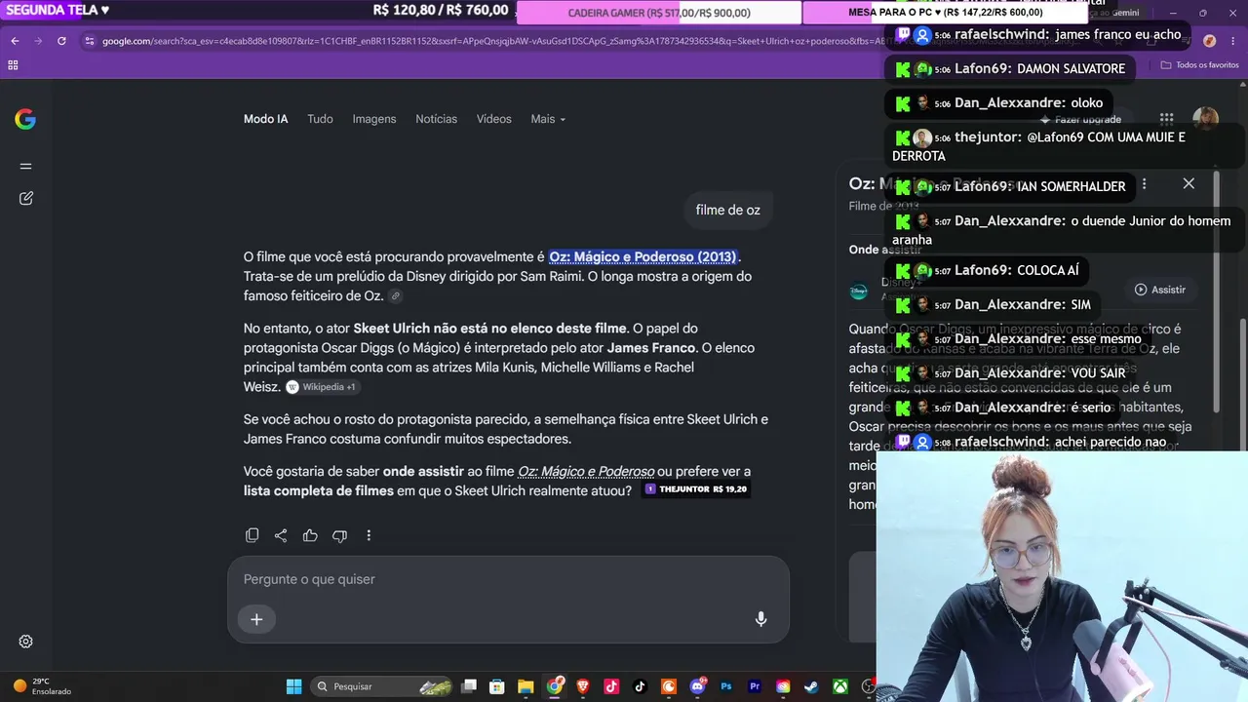1248x702 pixels.
Task: Open the weather widget showing 29°C
Action: pyautogui.click(x=41, y=686)
